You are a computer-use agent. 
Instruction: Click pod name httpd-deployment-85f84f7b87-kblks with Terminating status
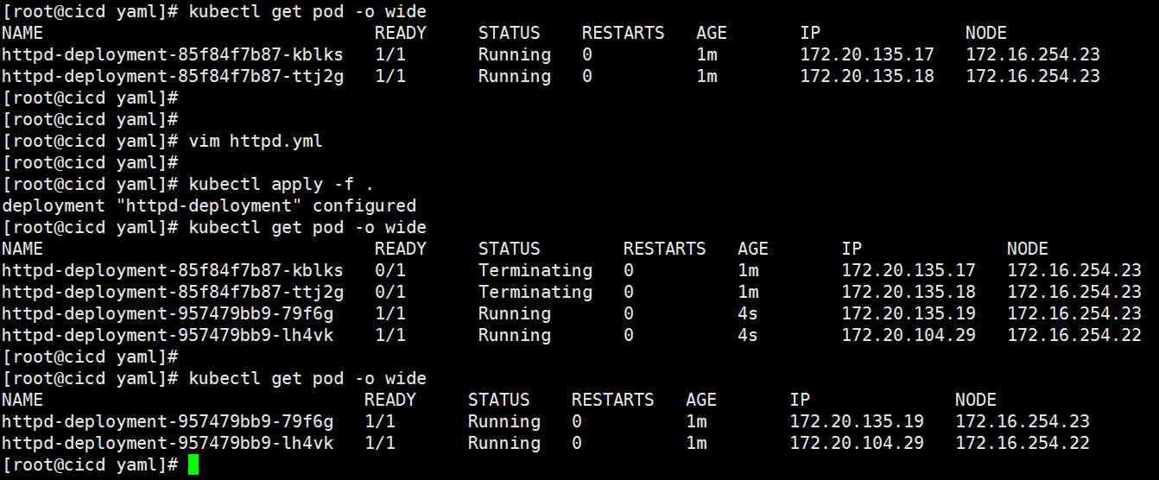coord(173,270)
